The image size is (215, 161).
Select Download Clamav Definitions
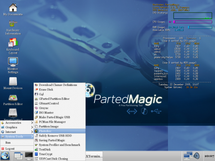pos(60,85)
